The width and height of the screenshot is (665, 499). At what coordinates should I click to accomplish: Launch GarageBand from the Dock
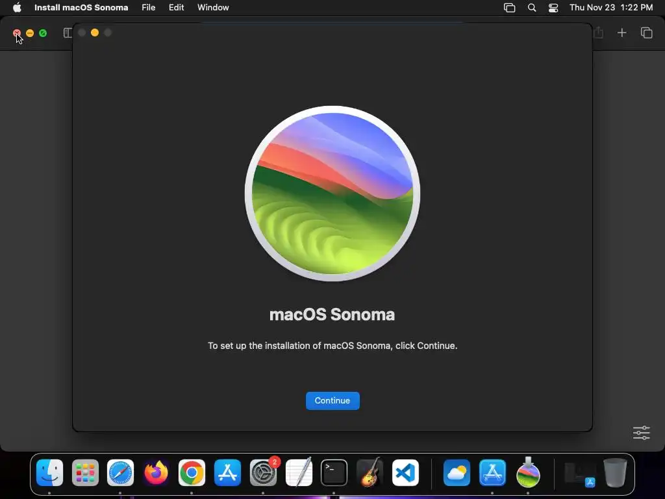370,472
